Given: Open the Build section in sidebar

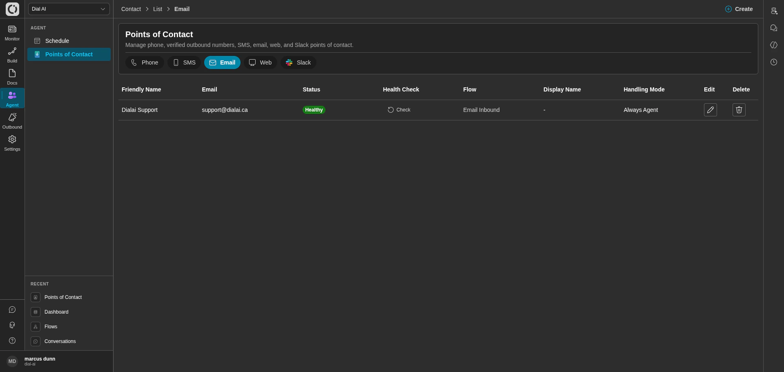Looking at the screenshot, I should pyautogui.click(x=12, y=55).
